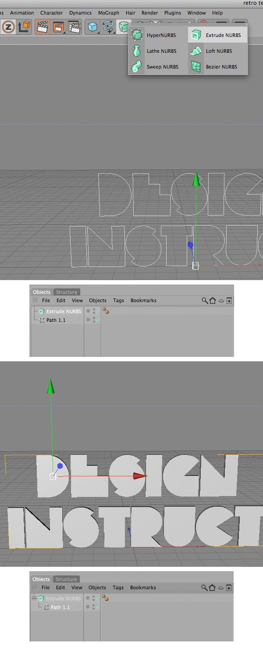The height and width of the screenshot is (648, 263).
Task: Open View menu in nested-hierarchy Objects panel
Action: click(77, 587)
